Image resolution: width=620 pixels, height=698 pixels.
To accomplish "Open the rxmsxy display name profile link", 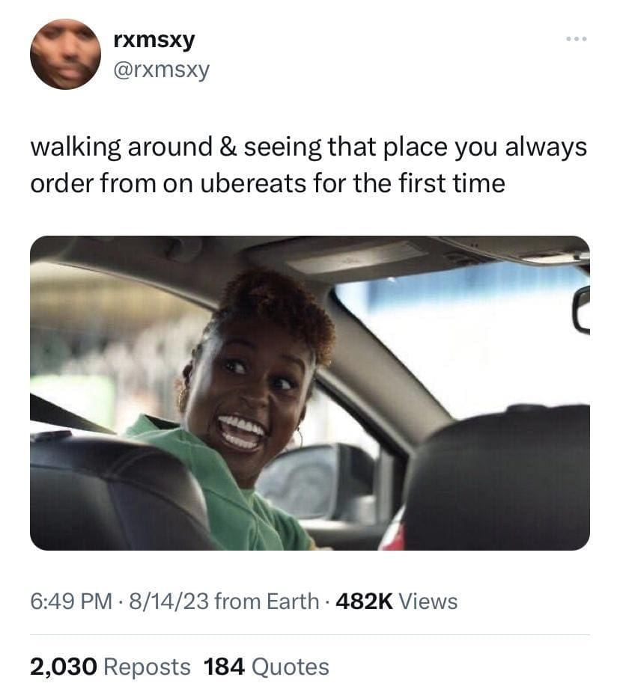I will point(154,40).
